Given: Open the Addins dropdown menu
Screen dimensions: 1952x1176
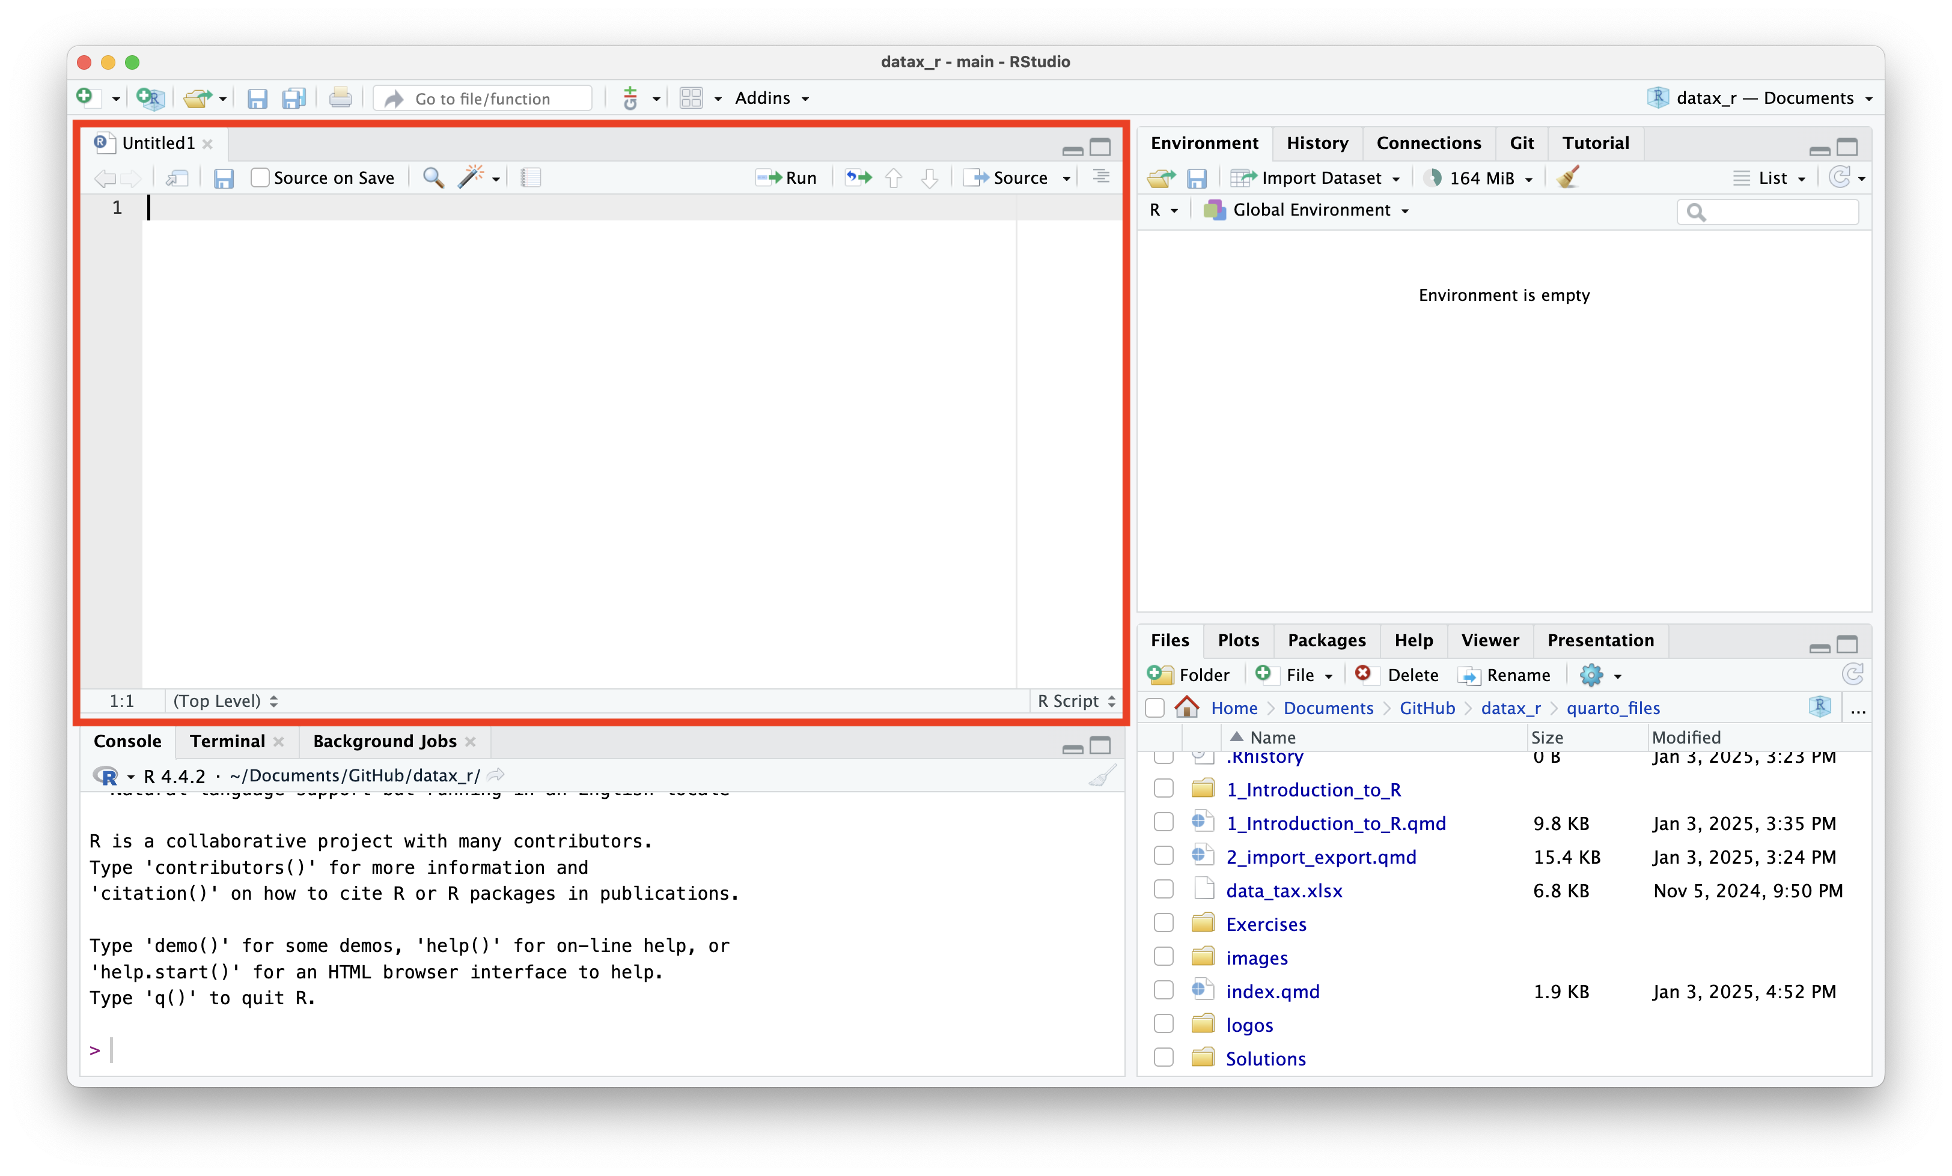Looking at the screenshot, I should (771, 98).
